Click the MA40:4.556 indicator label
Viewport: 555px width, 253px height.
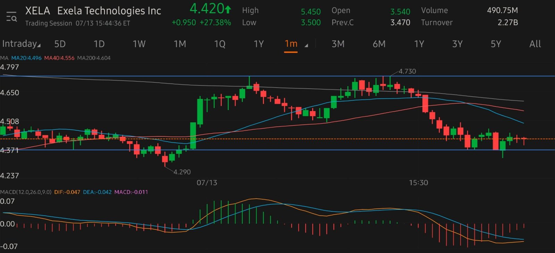[59, 58]
